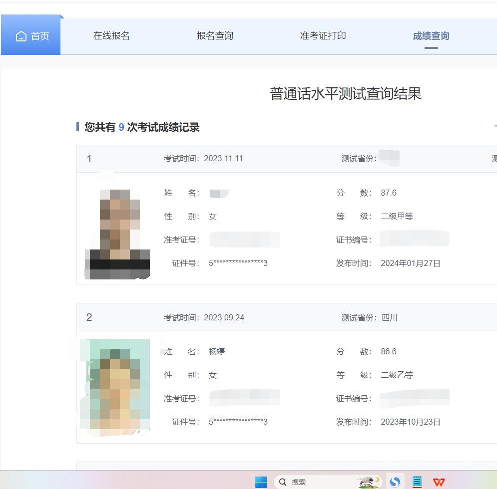Click the name 杨婷

coord(217,351)
